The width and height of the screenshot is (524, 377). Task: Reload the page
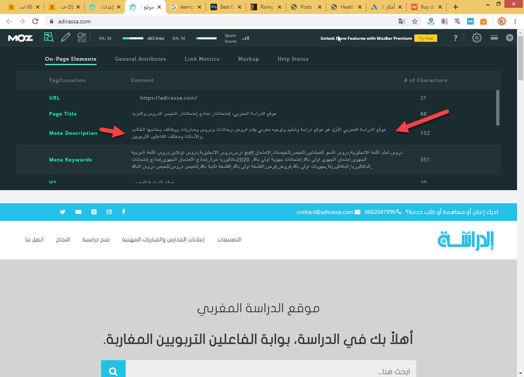36,21
